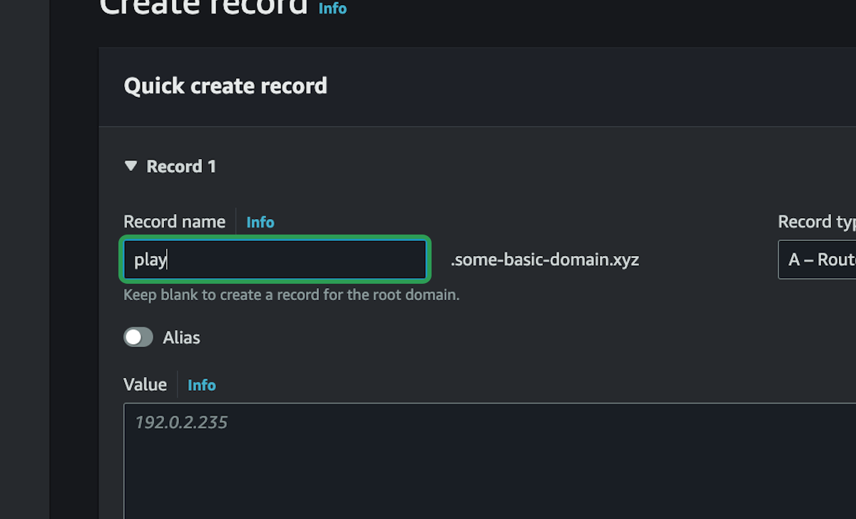Click the Alias label text
856x519 pixels.
181,337
